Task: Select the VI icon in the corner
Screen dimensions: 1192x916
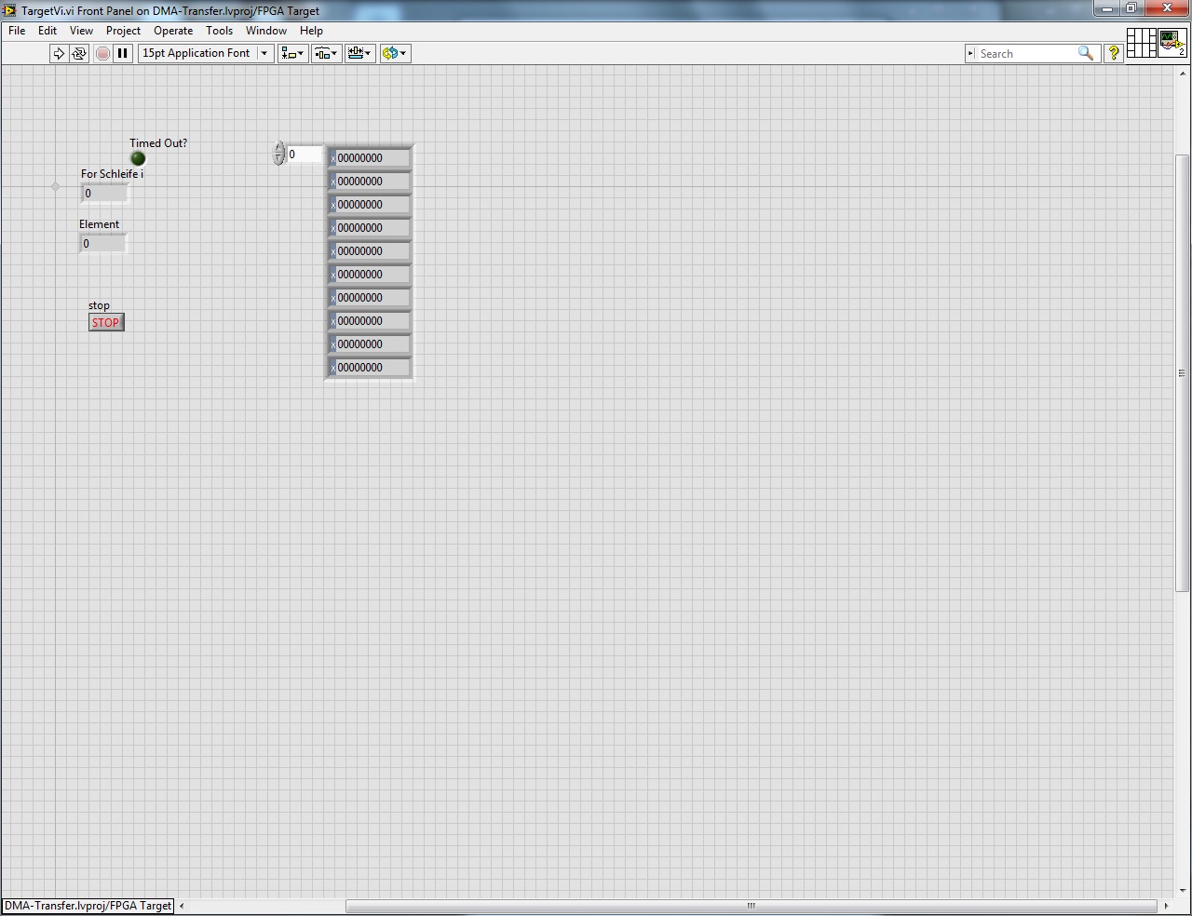Action: click(x=1172, y=43)
